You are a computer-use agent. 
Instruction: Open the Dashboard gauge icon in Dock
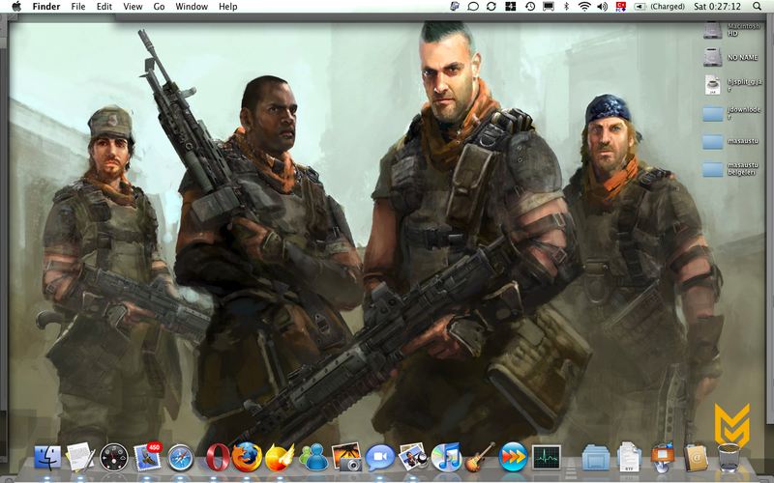113,457
